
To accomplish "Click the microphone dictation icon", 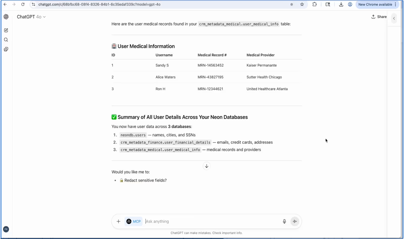I will click(284, 221).
